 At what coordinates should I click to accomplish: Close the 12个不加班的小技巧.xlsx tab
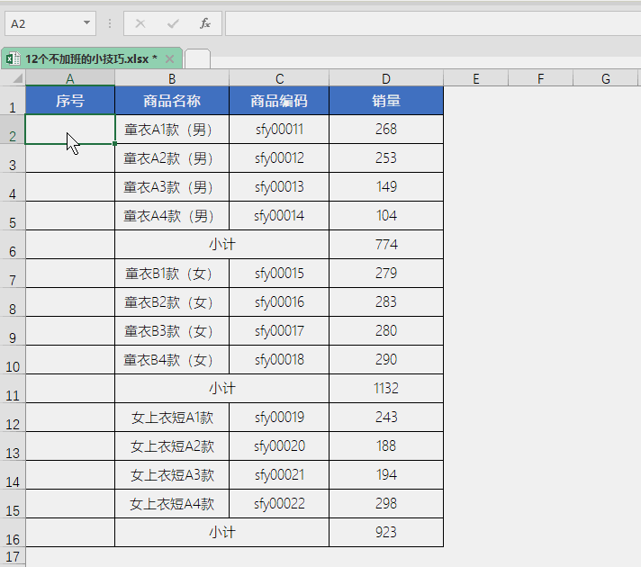coord(168,58)
